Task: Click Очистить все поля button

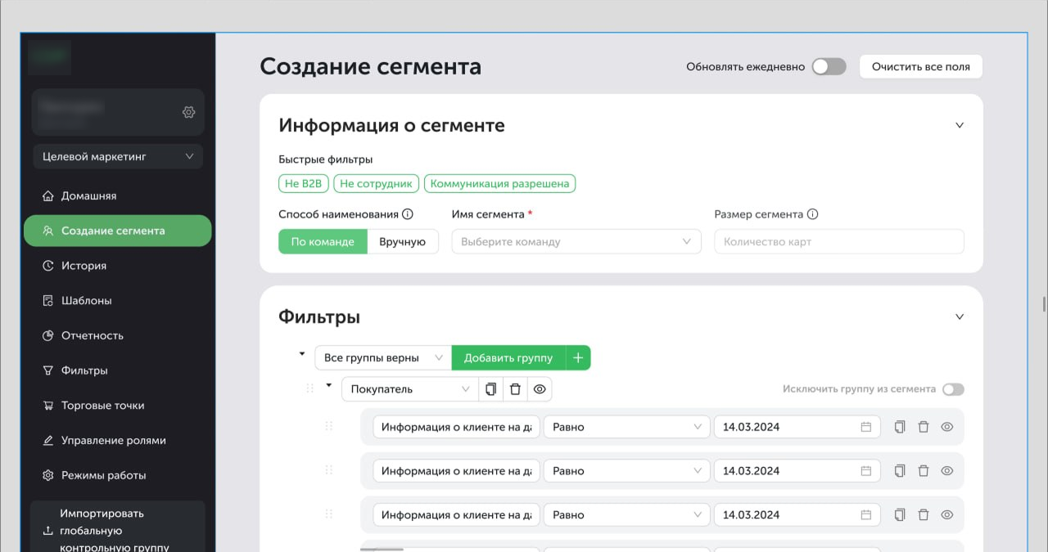Action: (920, 67)
